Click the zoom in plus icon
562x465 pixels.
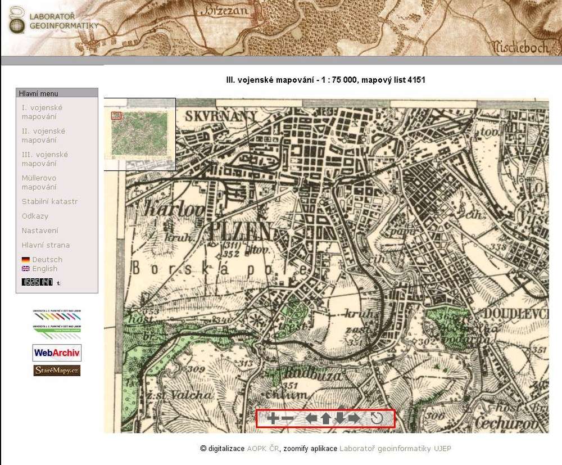pyautogui.click(x=273, y=418)
